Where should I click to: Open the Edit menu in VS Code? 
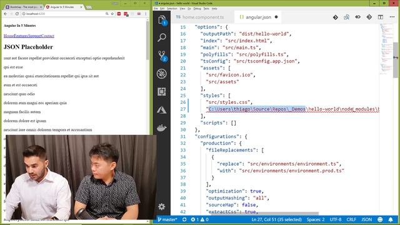pyautogui.click(x=162, y=9)
